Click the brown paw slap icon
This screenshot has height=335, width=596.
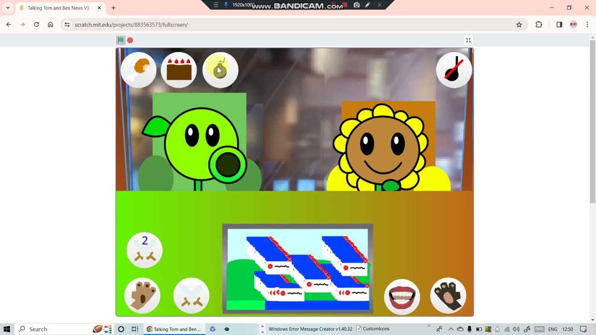point(142,295)
